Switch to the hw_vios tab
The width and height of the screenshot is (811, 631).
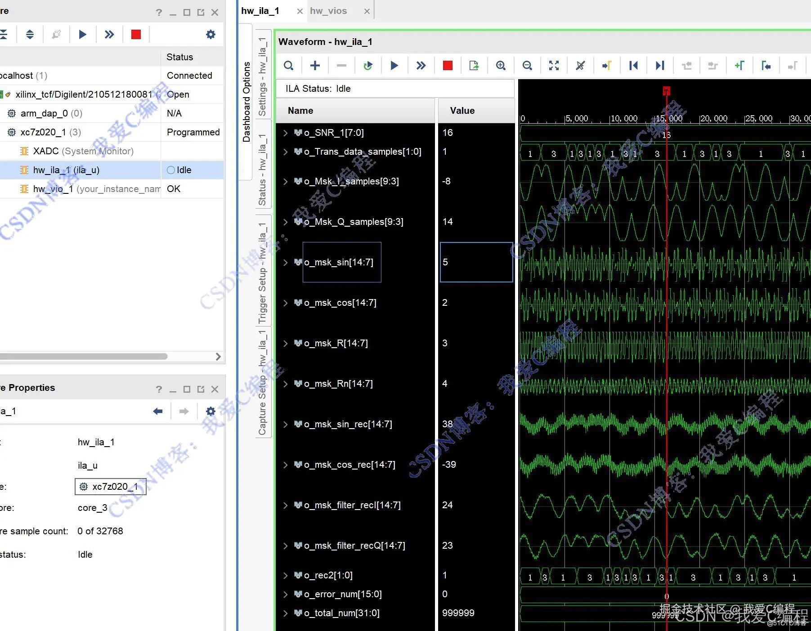click(328, 11)
